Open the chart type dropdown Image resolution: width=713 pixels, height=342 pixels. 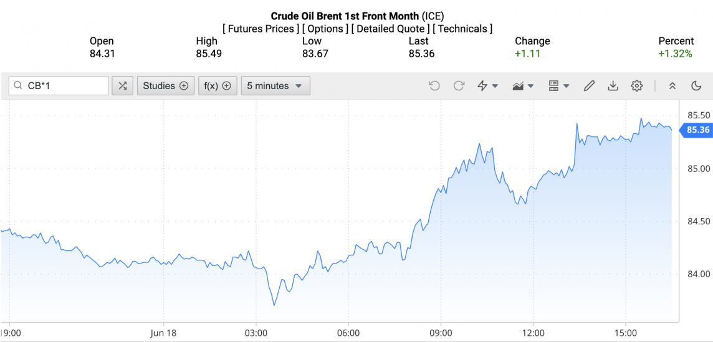522,86
